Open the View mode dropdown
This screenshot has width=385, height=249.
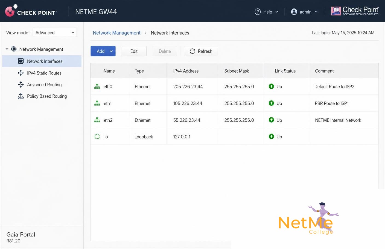(55, 32)
